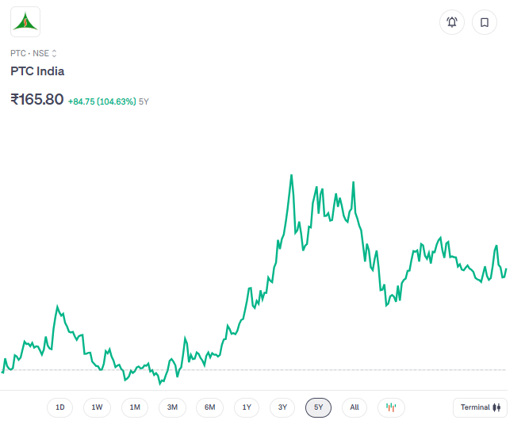Click the PTC India company logo
Image resolution: width=525 pixels, height=424 pixels.
tap(25, 22)
